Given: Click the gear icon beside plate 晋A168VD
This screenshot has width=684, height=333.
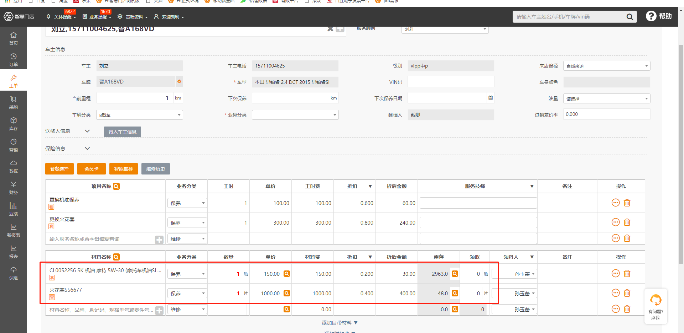Looking at the screenshot, I should coord(179,81).
